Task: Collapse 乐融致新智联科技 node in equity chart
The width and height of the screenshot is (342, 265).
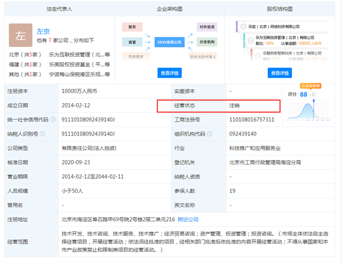Action: [258, 56]
